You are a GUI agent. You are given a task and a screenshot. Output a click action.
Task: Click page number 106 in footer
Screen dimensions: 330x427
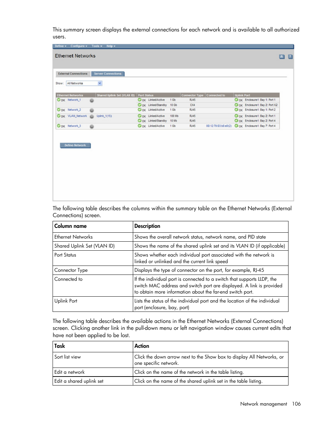[296, 404]
